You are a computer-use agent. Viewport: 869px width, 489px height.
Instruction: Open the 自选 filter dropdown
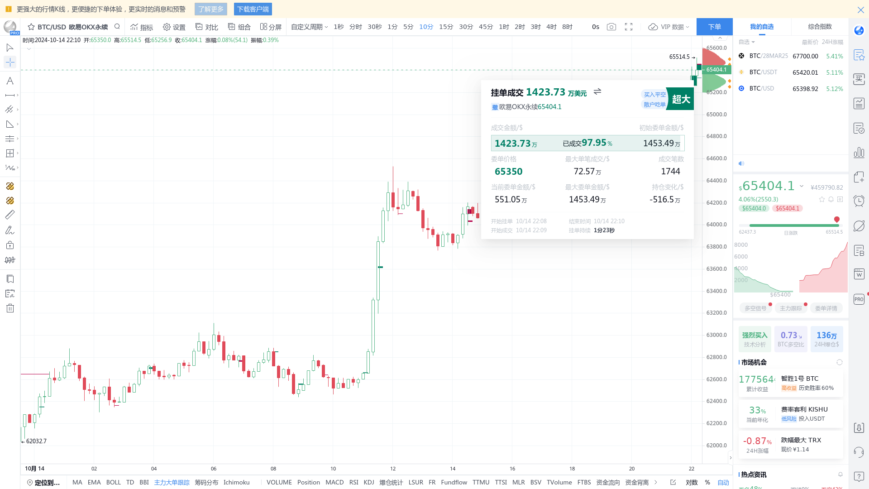pos(746,42)
